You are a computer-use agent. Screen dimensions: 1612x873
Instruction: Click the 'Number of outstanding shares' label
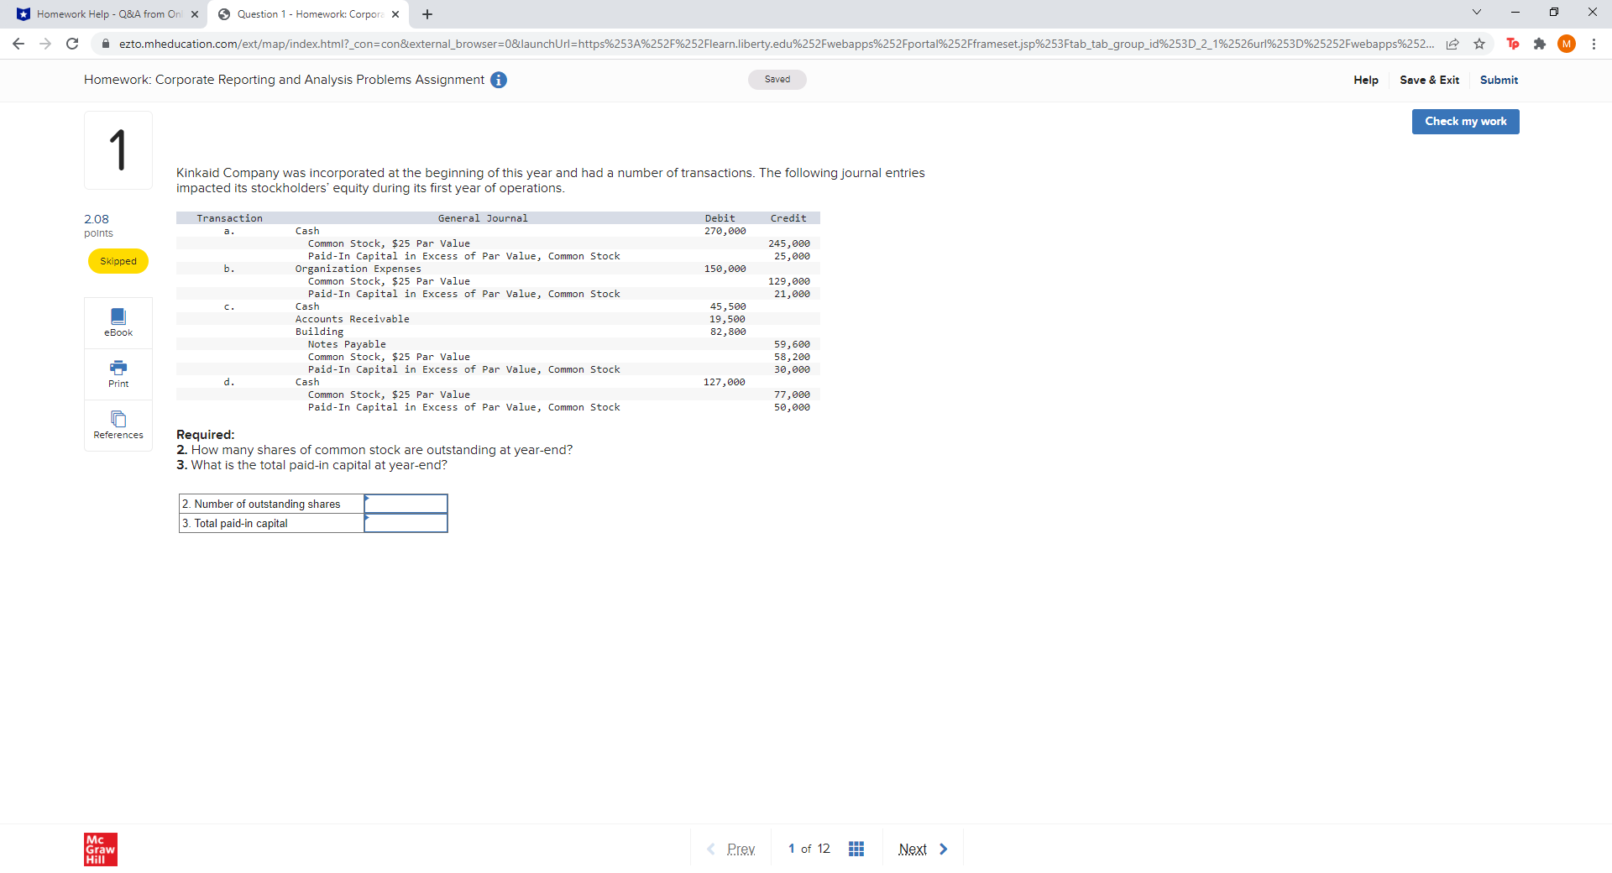coord(267,504)
